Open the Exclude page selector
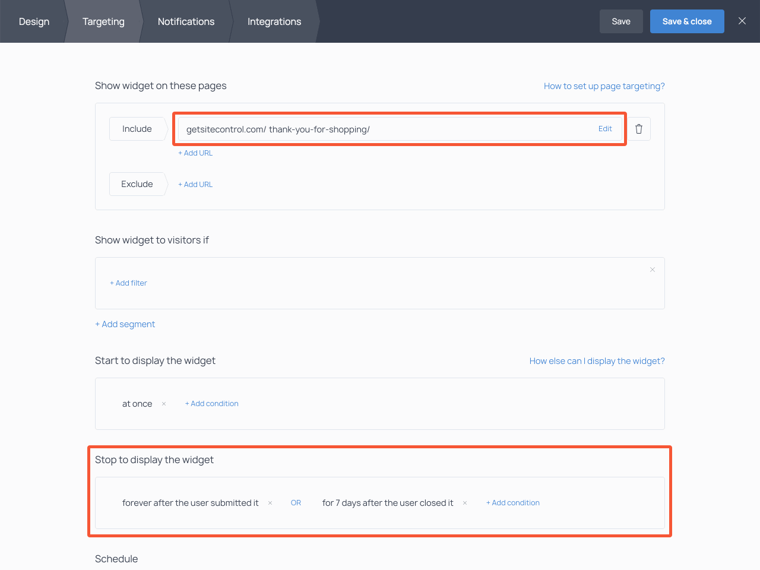The image size is (760, 570). coord(137,184)
